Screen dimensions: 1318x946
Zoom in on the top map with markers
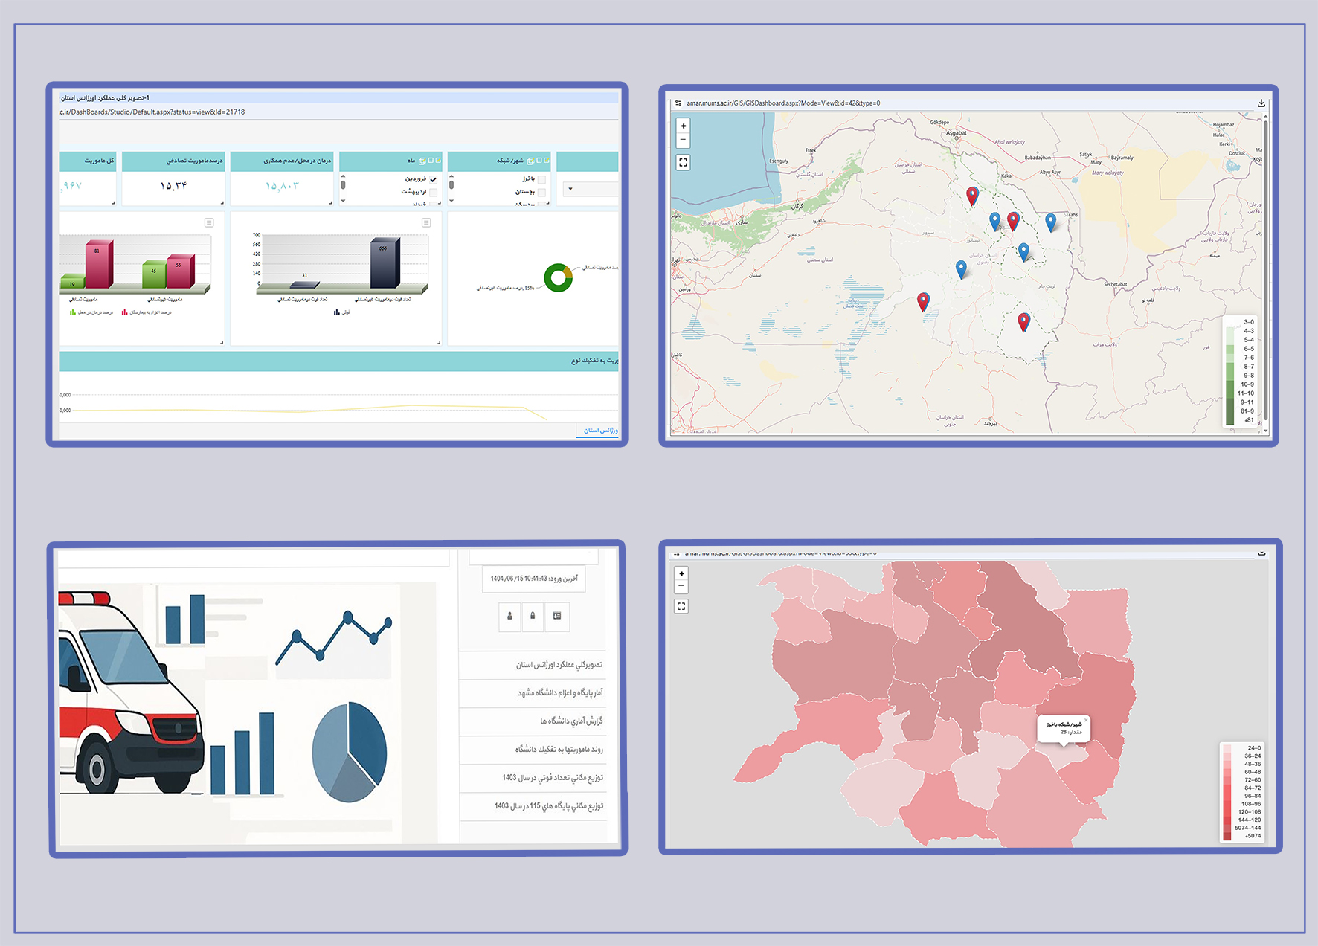tap(683, 126)
